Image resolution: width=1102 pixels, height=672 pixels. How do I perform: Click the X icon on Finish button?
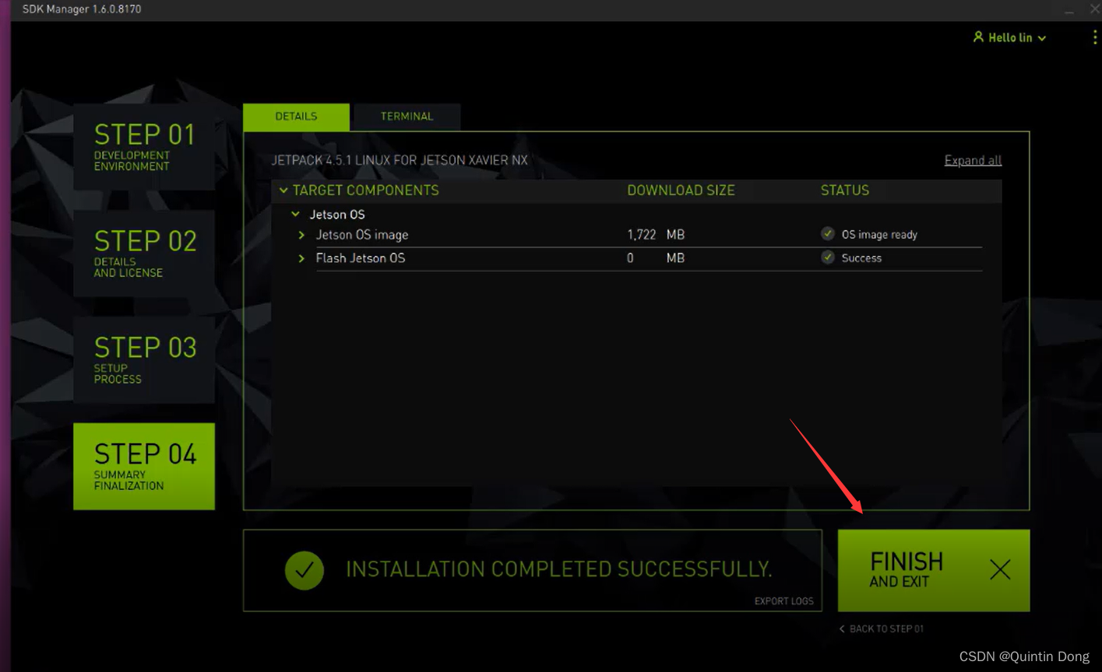pos(1000,569)
